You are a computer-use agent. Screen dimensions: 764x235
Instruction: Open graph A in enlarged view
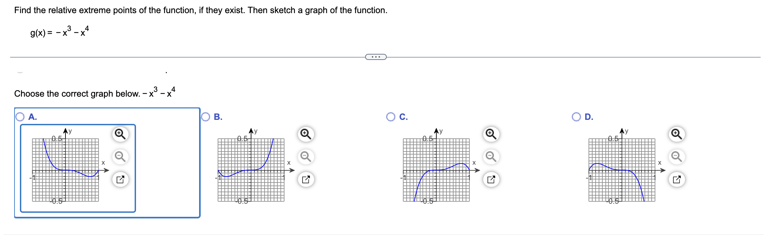[121, 179]
